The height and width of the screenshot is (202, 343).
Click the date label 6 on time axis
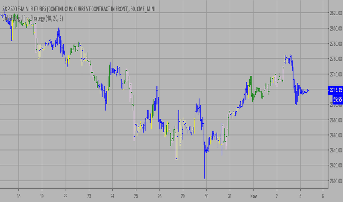pos(323,196)
